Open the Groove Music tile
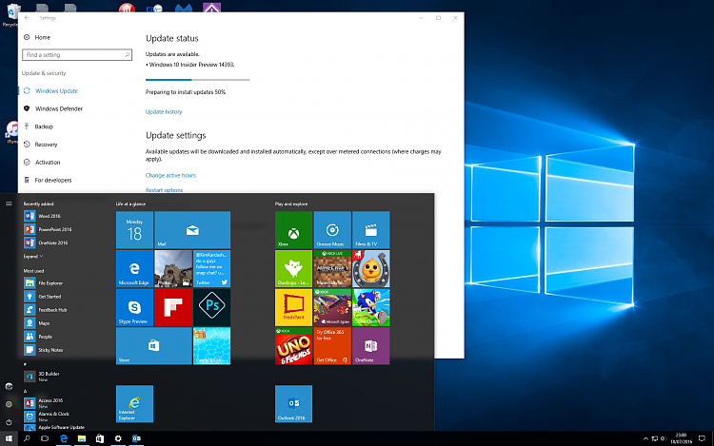The width and height of the screenshot is (714, 446). pos(332,229)
